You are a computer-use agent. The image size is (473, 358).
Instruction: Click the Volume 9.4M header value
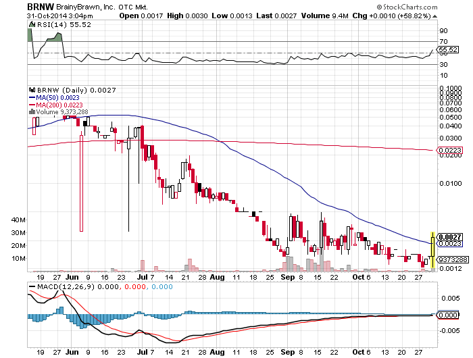point(325,16)
